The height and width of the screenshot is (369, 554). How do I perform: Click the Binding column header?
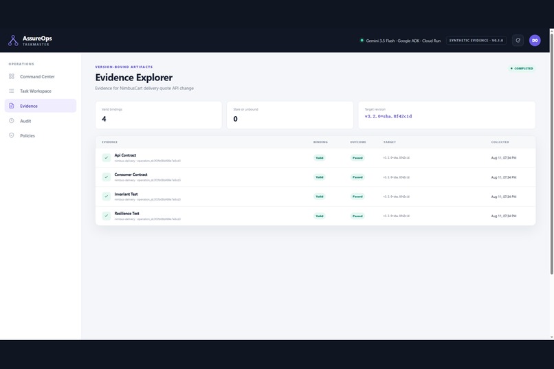[320, 142]
